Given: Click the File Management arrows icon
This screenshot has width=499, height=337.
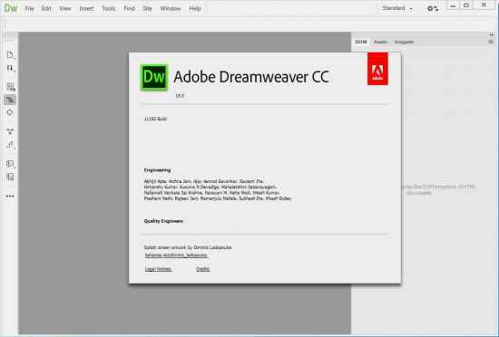Looking at the screenshot, I should click(x=10, y=69).
